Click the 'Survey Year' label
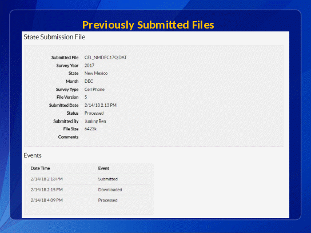The image size is (311, 233). coord(67,66)
